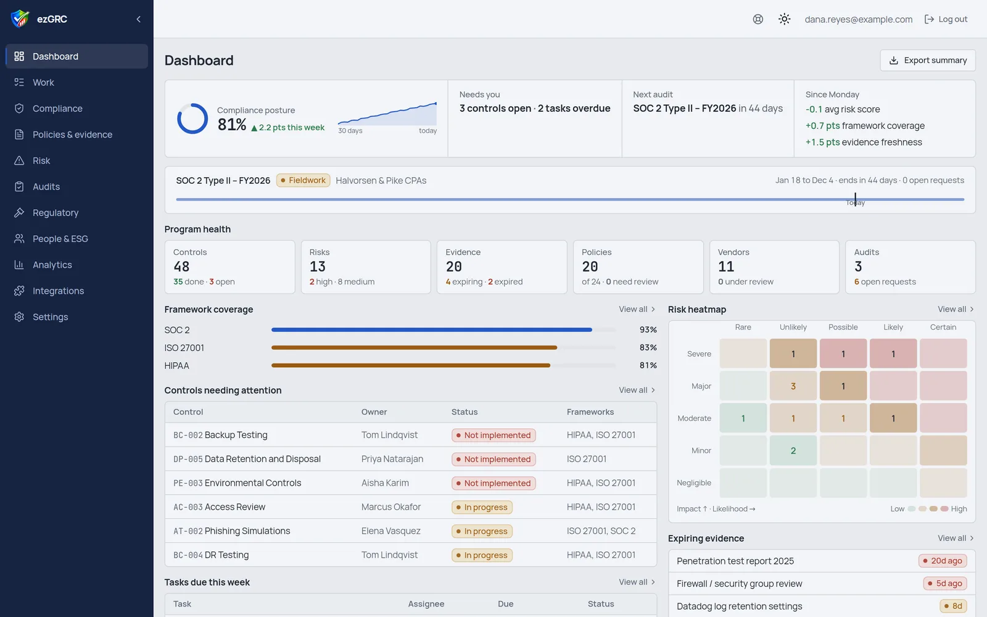The image size is (987, 617).
Task: Click the Fieldwork status badge
Action: pyautogui.click(x=304, y=180)
